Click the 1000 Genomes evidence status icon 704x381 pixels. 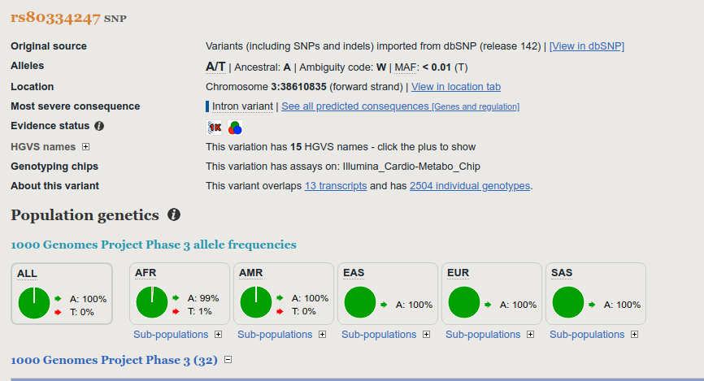pyautogui.click(x=214, y=128)
